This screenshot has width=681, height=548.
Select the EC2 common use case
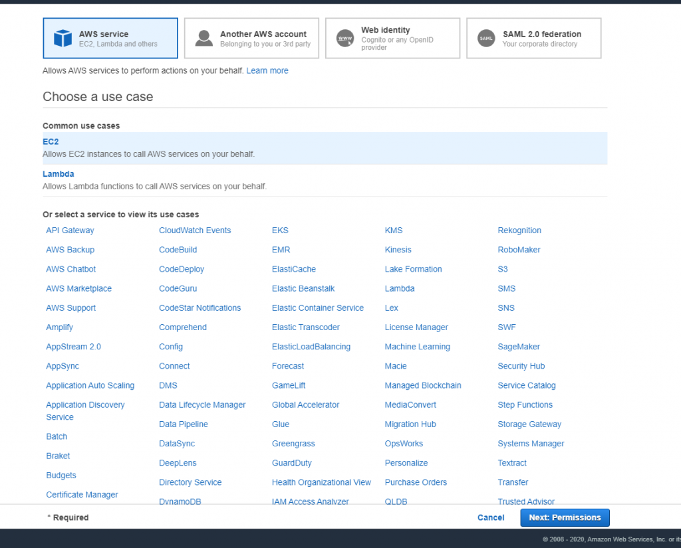pos(51,141)
